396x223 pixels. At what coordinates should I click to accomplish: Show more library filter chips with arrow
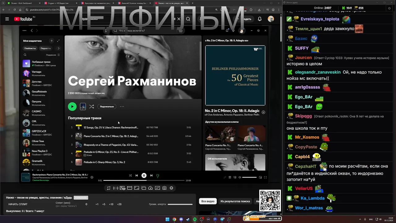(x=58, y=48)
